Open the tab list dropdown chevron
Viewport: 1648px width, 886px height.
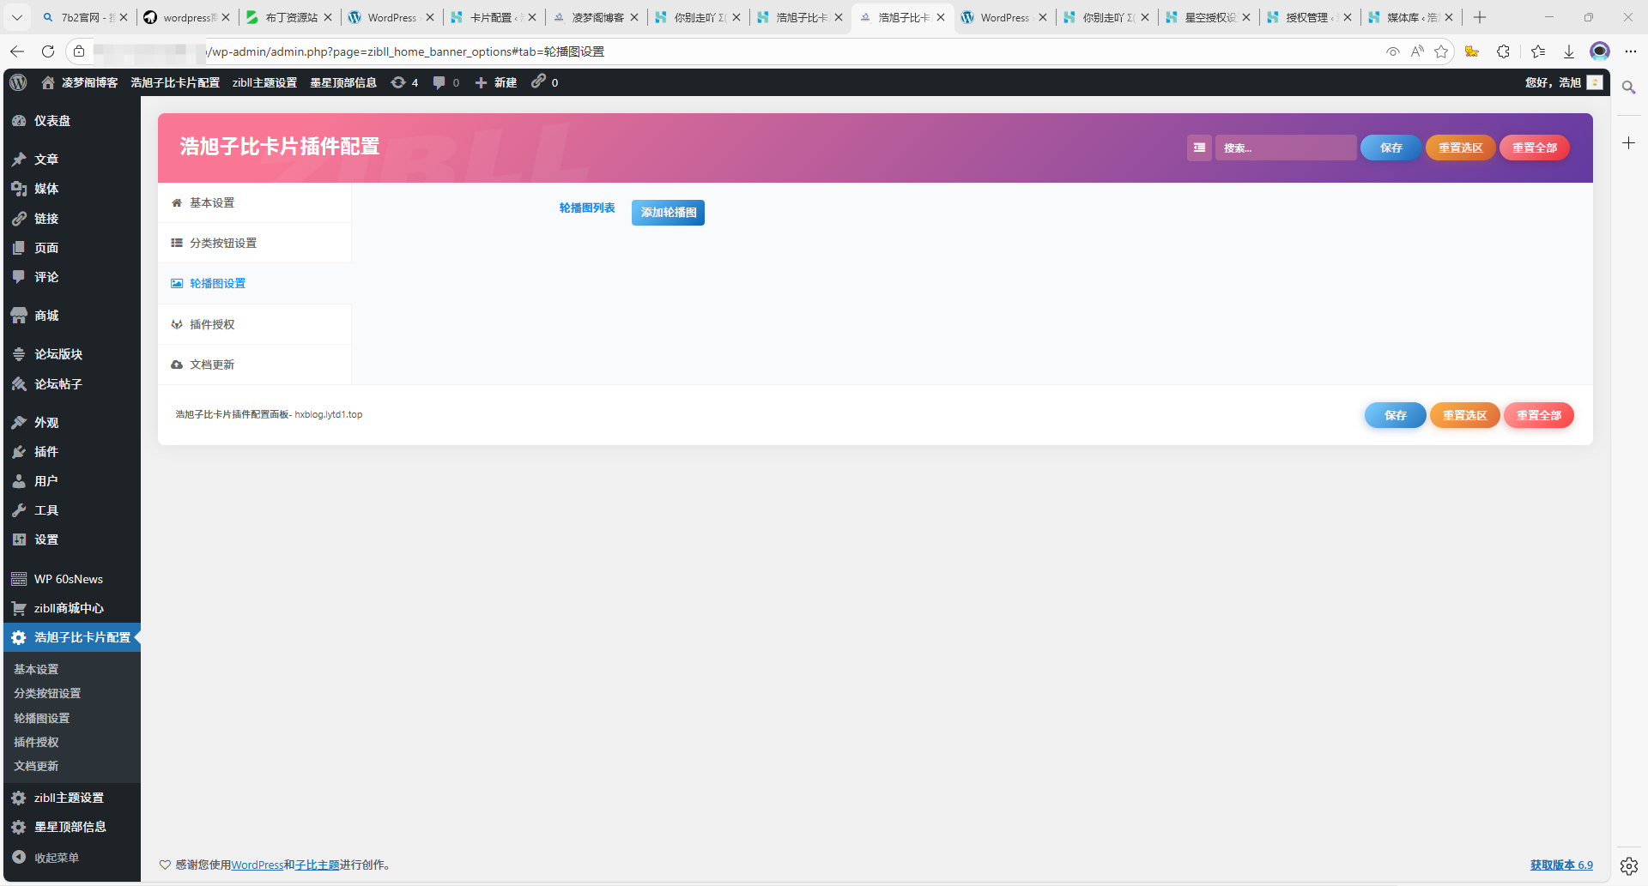pos(16,17)
